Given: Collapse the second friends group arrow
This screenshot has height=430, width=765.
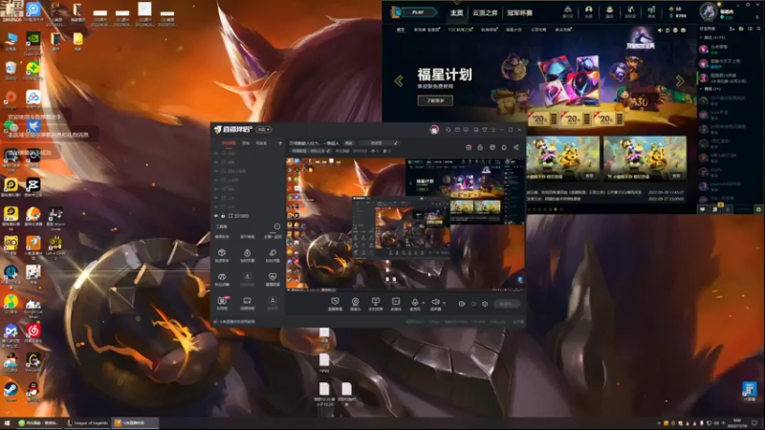Looking at the screenshot, I should pos(701,89).
